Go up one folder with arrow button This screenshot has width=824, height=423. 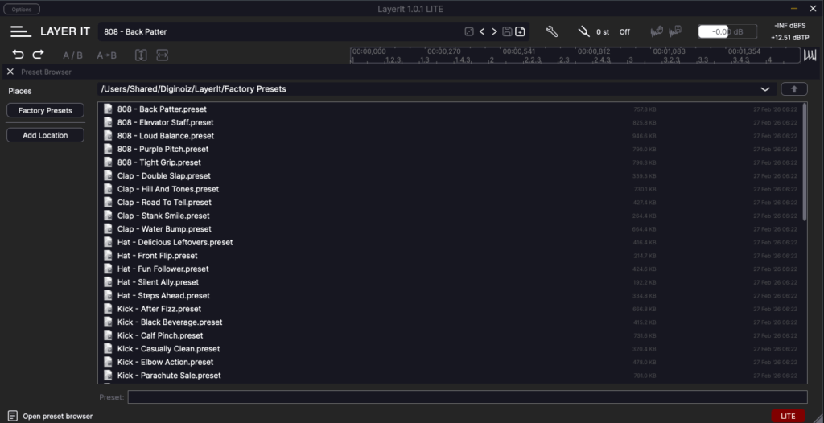point(793,89)
